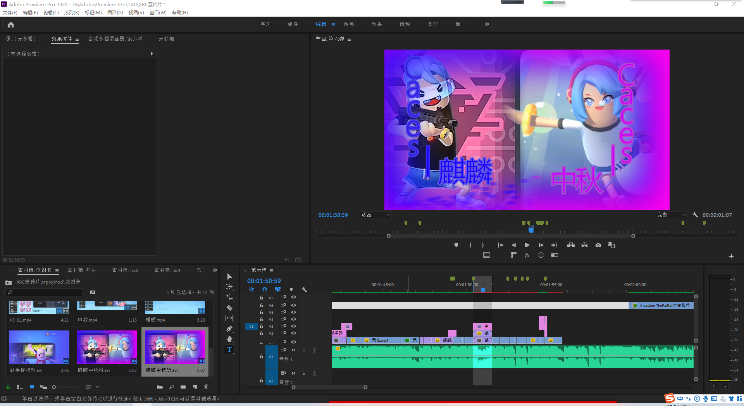
Task: Click the Home icon
Action: click(11, 25)
